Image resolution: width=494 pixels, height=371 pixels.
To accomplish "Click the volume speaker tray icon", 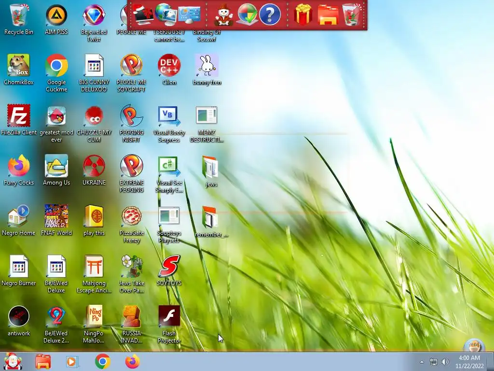I will tap(445, 362).
